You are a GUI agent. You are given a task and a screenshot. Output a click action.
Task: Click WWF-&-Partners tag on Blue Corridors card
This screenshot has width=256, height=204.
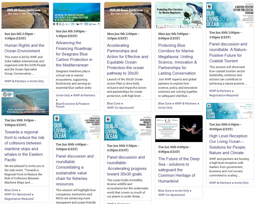(x=186, y=103)
